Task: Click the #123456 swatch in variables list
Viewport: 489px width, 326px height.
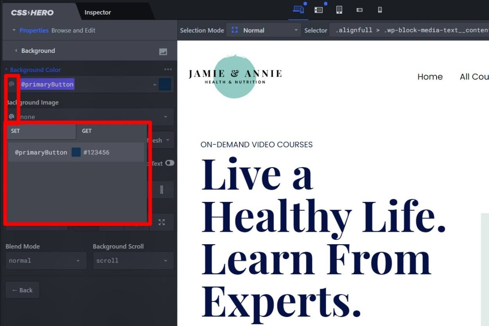Action: click(x=76, y=152)
